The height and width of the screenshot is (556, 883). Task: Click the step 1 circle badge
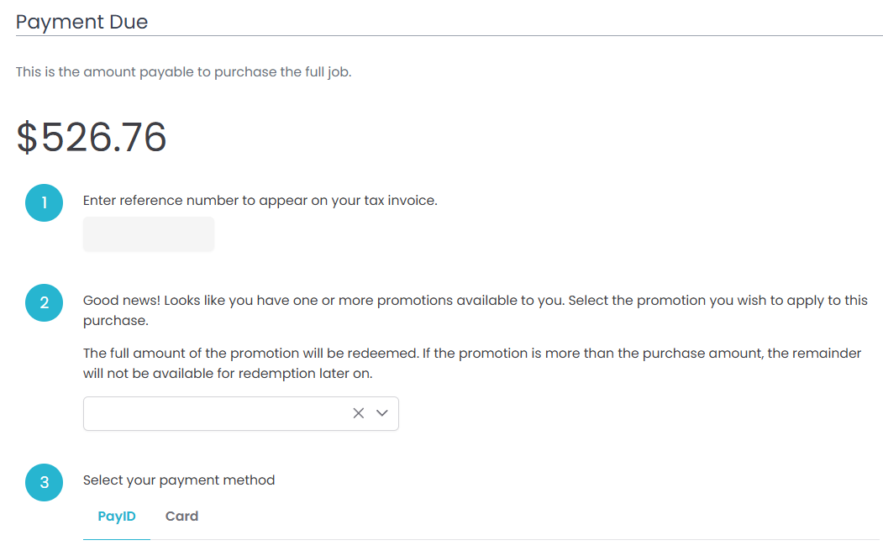pos(45,202)
